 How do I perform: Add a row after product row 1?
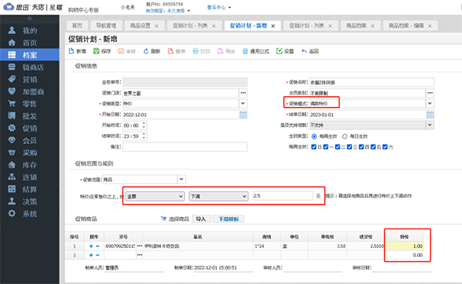click(x=91, y=246)
